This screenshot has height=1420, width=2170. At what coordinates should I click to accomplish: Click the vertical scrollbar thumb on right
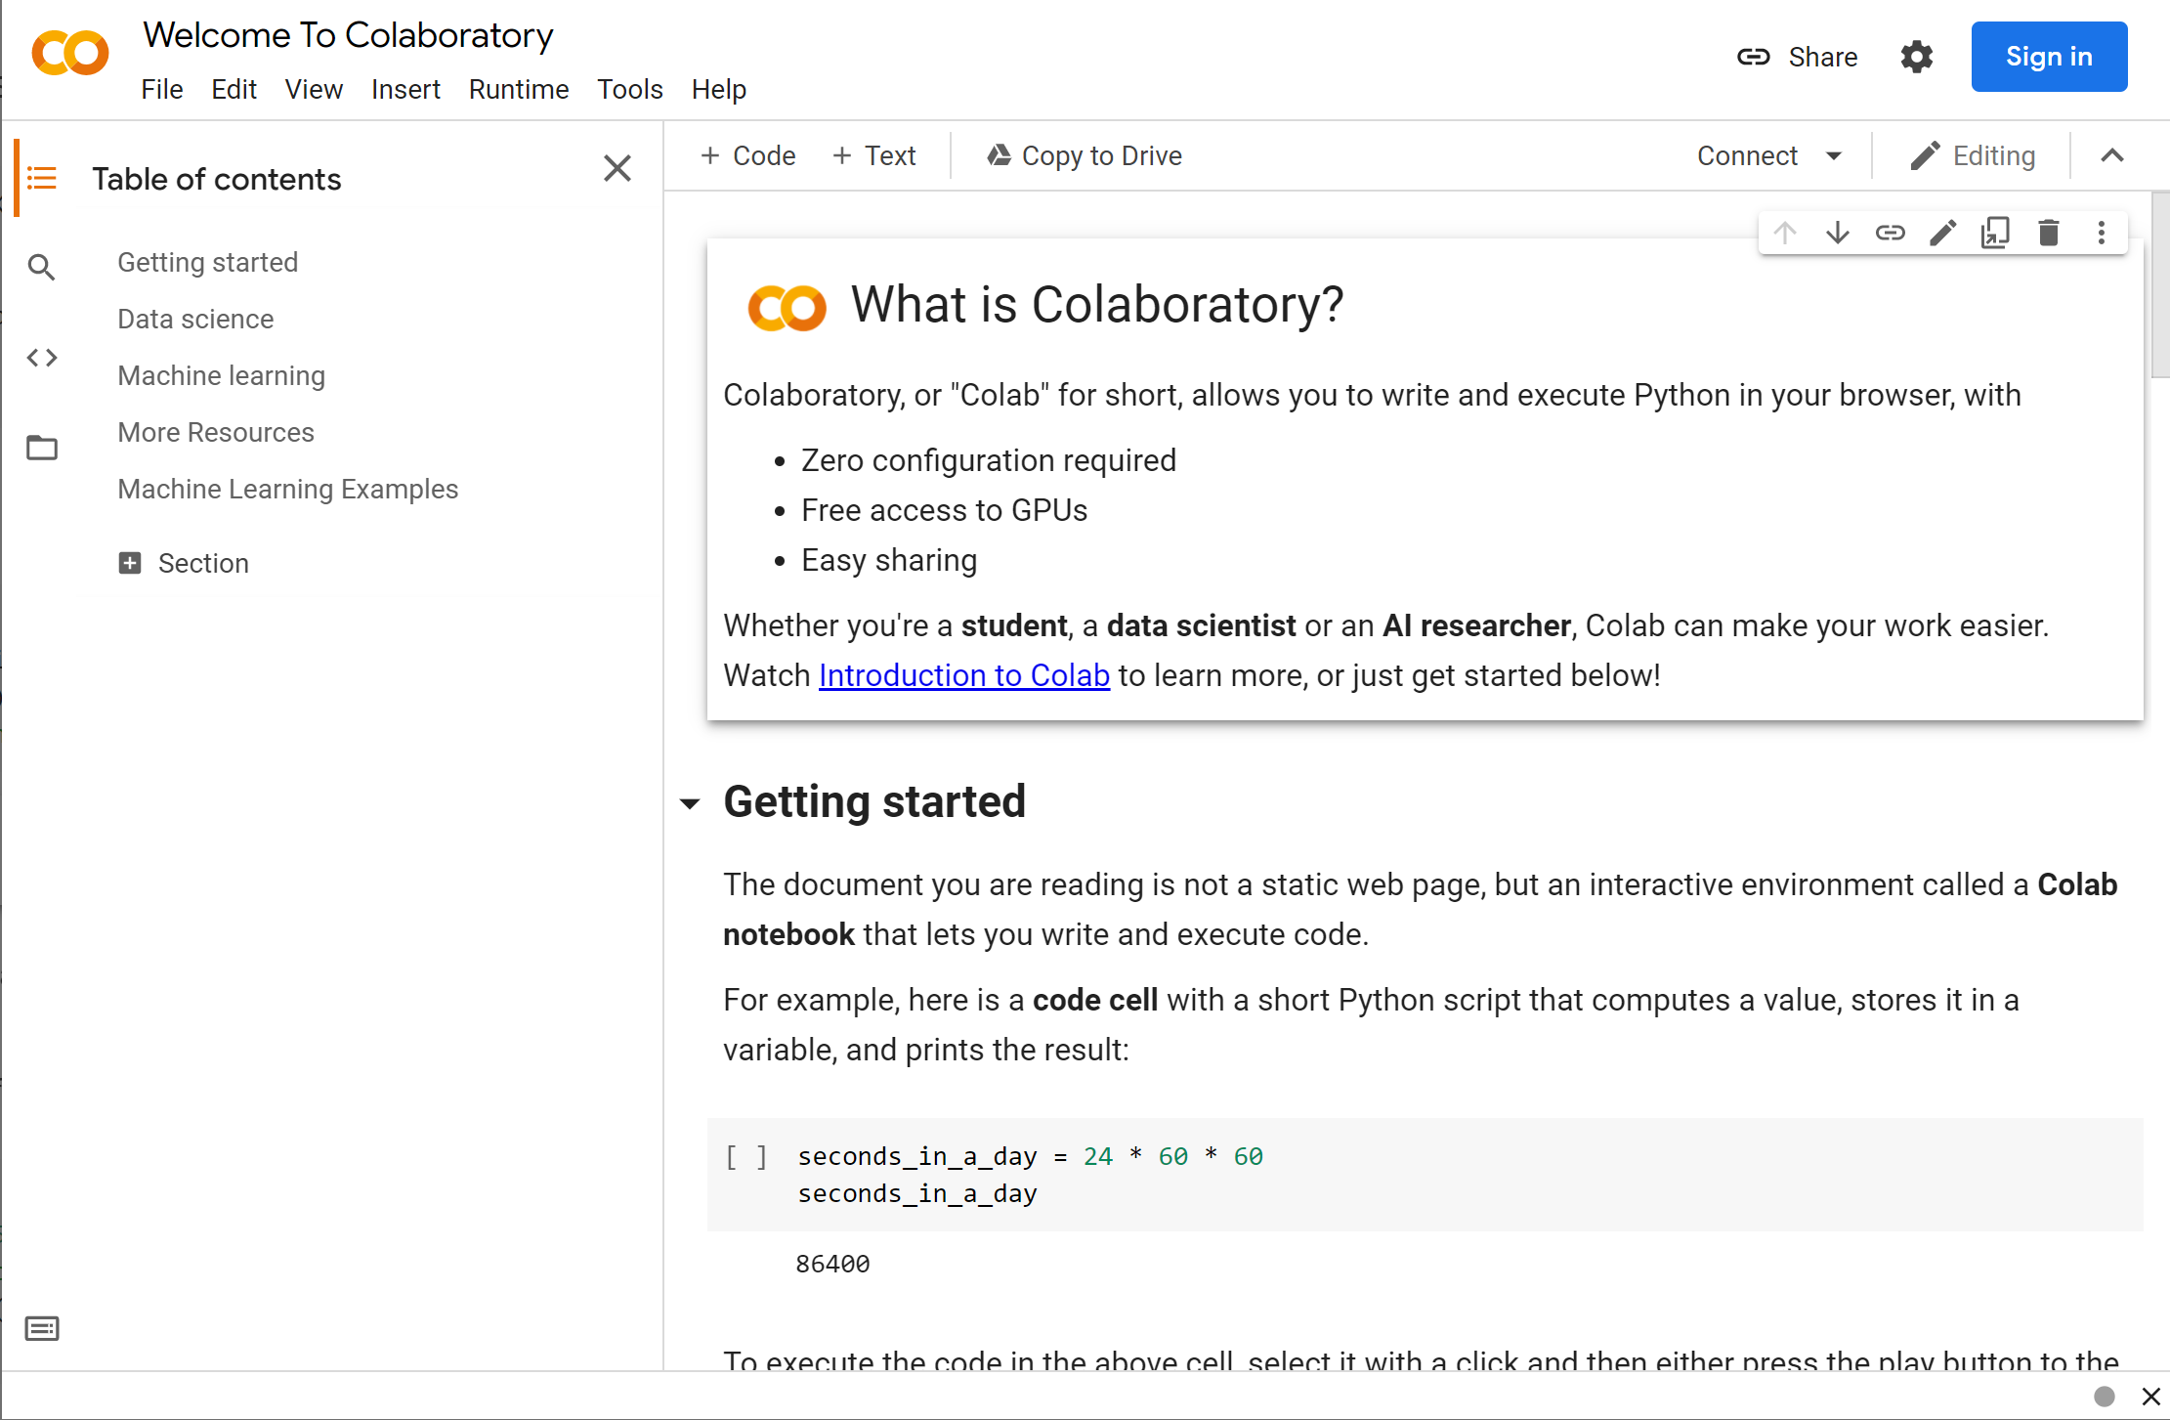pos(2160,285)
